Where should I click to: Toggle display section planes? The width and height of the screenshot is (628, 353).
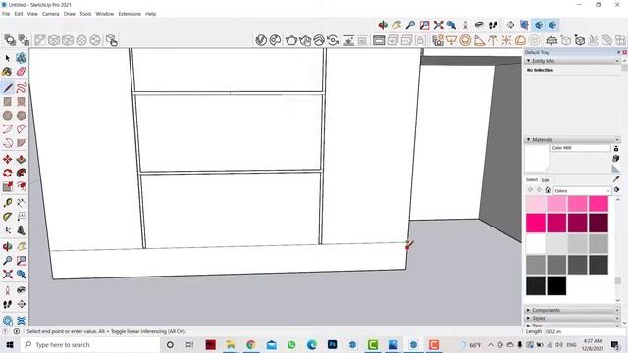(524, 25)
